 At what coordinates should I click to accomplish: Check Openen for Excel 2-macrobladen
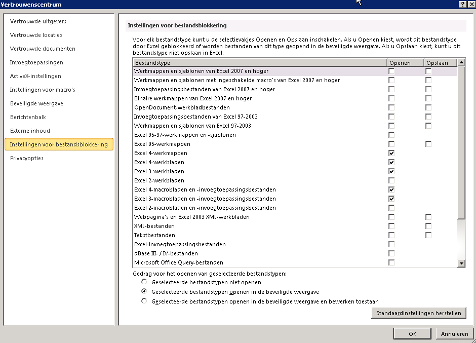(391, 208)
